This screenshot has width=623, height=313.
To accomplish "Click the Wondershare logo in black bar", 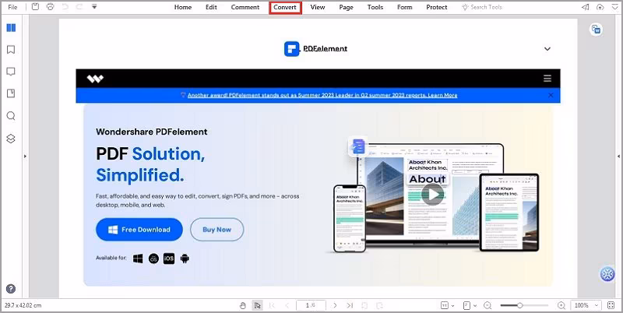I will pos(95,79).
